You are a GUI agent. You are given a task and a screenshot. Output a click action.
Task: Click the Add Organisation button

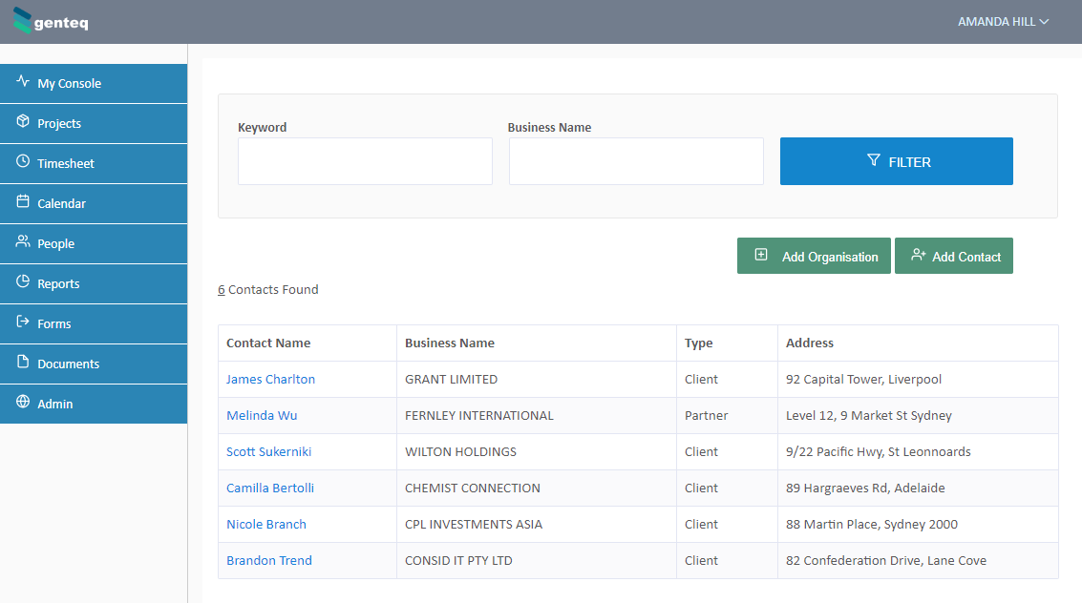814,256
